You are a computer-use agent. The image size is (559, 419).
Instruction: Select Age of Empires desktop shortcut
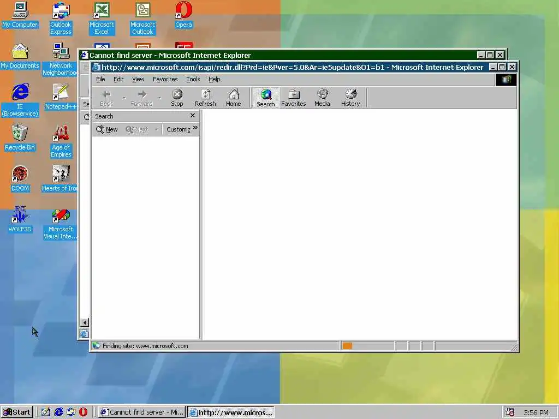pyautogui.click(x=61, y=141)
